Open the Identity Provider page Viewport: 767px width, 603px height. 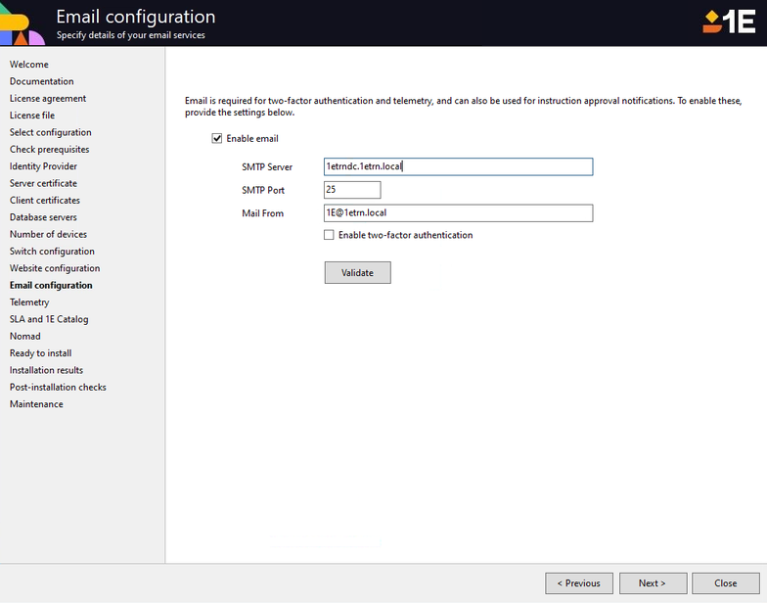point(43,166)
